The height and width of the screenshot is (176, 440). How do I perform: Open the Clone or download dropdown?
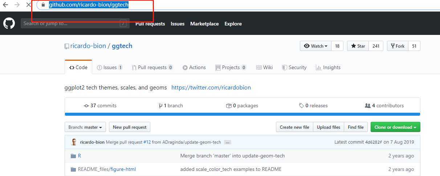[395, 127]
